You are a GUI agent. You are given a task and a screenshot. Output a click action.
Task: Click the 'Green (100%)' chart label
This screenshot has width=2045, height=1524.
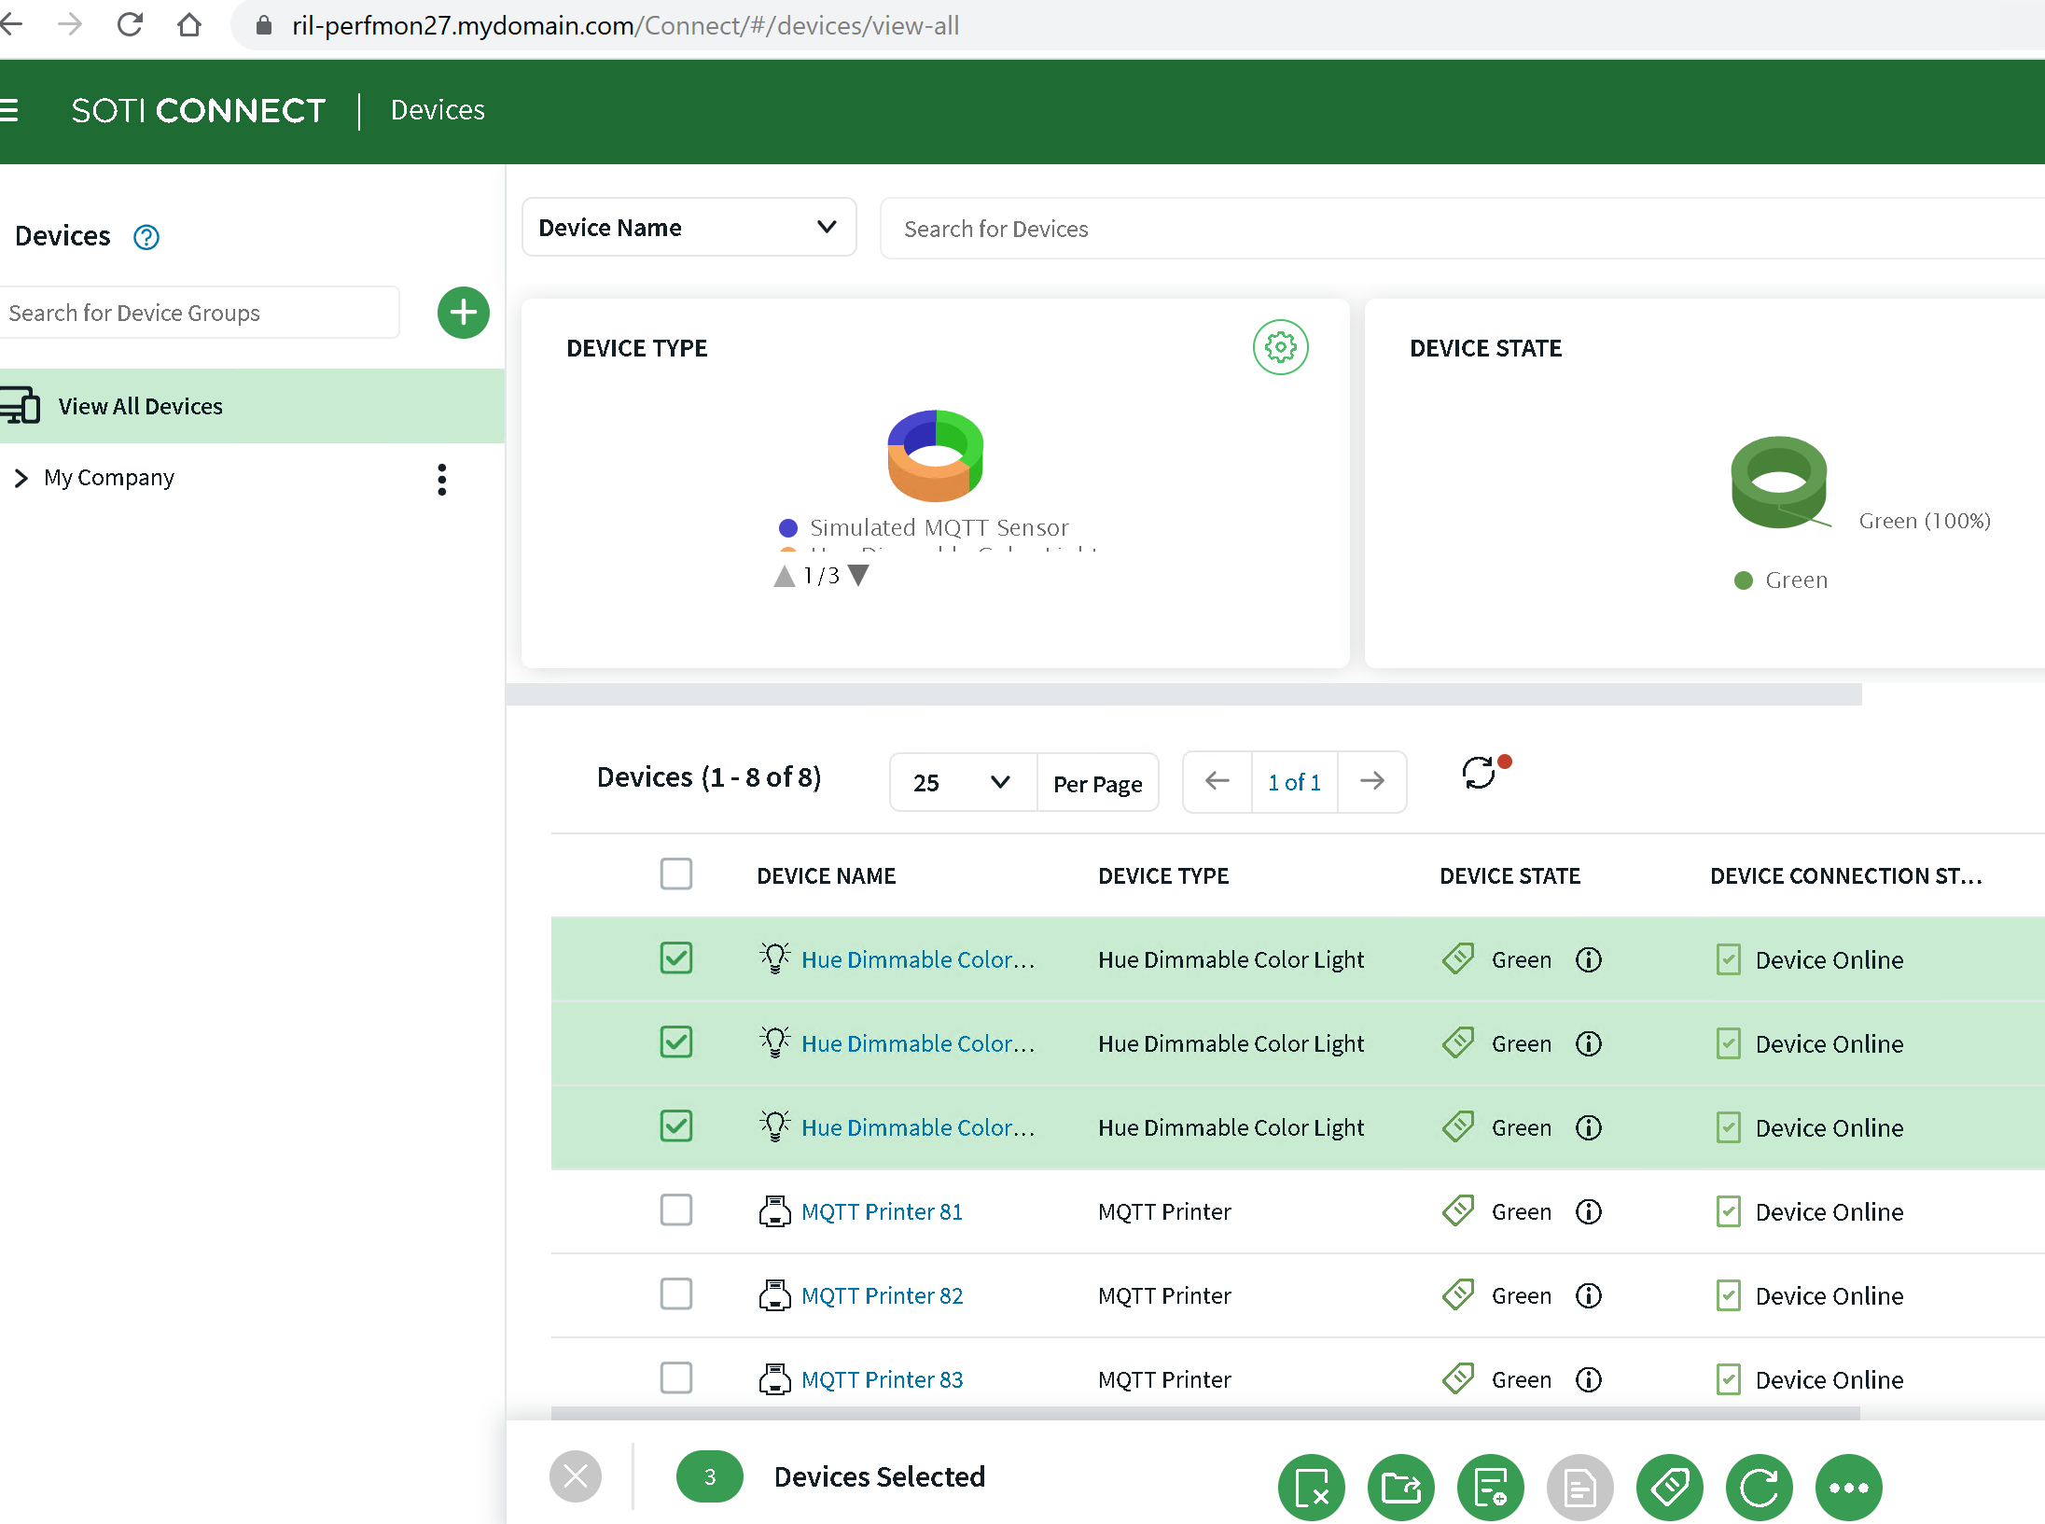tap(1925, 521)
